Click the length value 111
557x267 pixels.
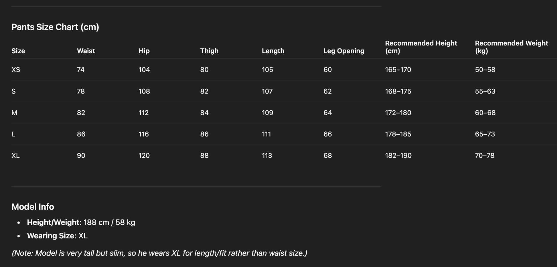pyautogui.click(x=266, y=134)
